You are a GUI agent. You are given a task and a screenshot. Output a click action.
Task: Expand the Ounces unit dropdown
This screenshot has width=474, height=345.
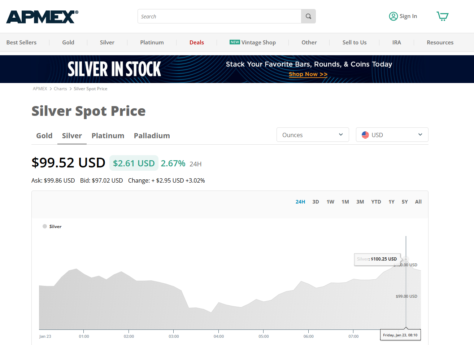point(313,135)
